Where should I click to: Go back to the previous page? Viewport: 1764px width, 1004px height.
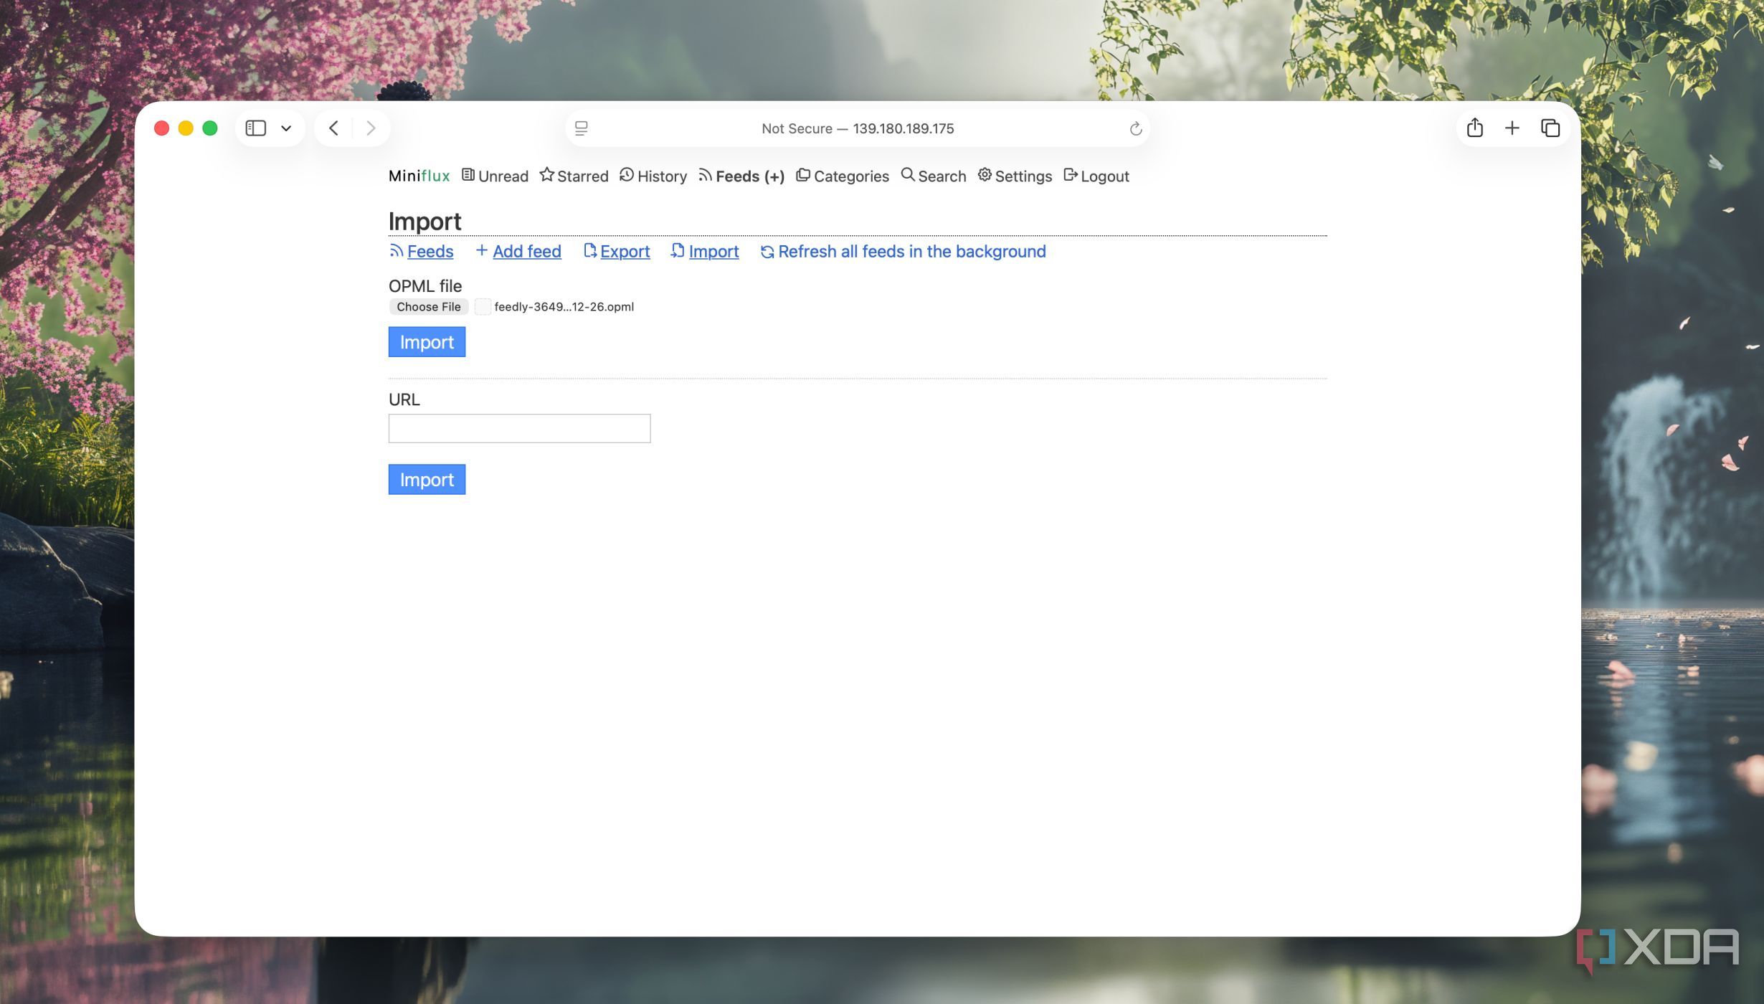coord(333,128)
